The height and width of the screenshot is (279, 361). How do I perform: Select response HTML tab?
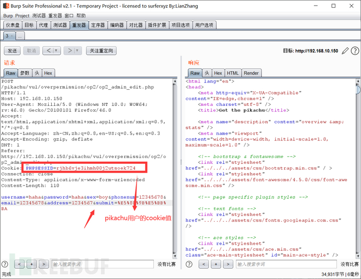coord(233,73)
